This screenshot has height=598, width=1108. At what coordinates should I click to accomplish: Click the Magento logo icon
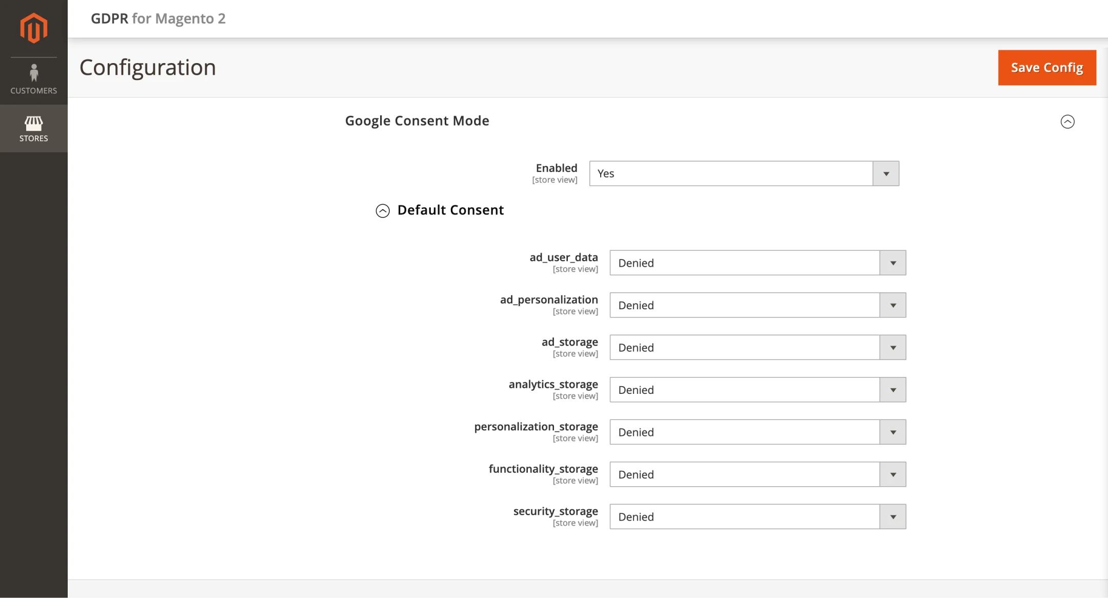(x=34, y=28)
